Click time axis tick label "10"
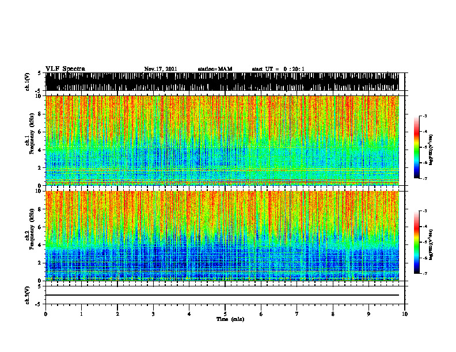The width and height of the screenshot is (456, 352). (x=405, y=314)
